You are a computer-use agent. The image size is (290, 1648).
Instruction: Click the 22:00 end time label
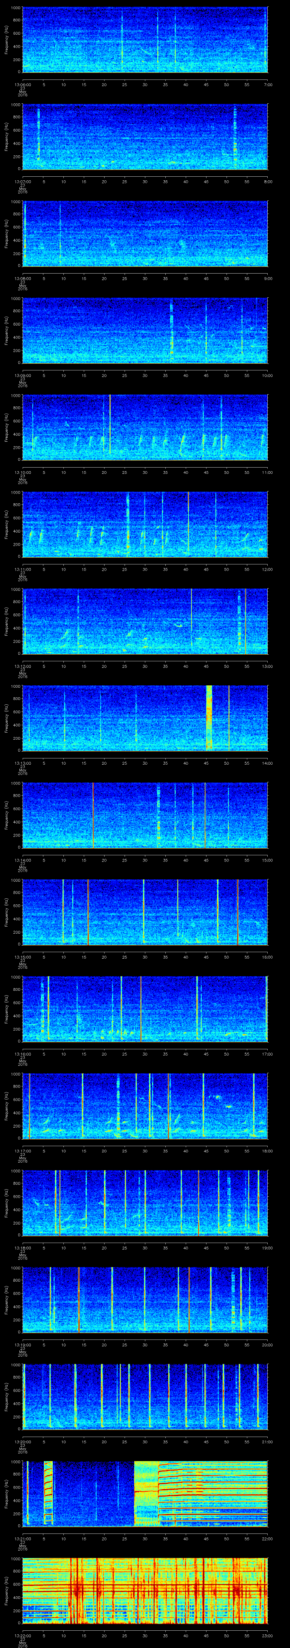coord(267,1538)
